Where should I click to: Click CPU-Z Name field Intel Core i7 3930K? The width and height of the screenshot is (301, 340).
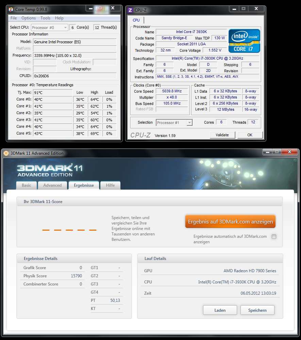pos(191,32)
